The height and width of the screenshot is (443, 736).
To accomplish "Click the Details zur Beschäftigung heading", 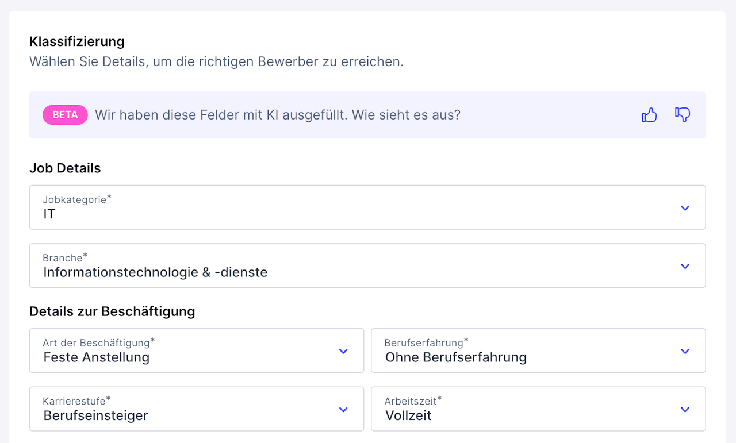I will [x=112, y=311].
